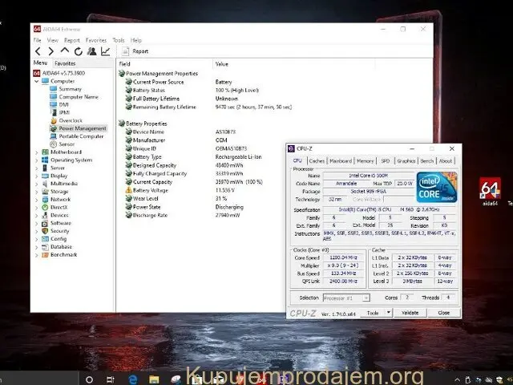Open the Overclock item in the tree

[x=70, y=120]
